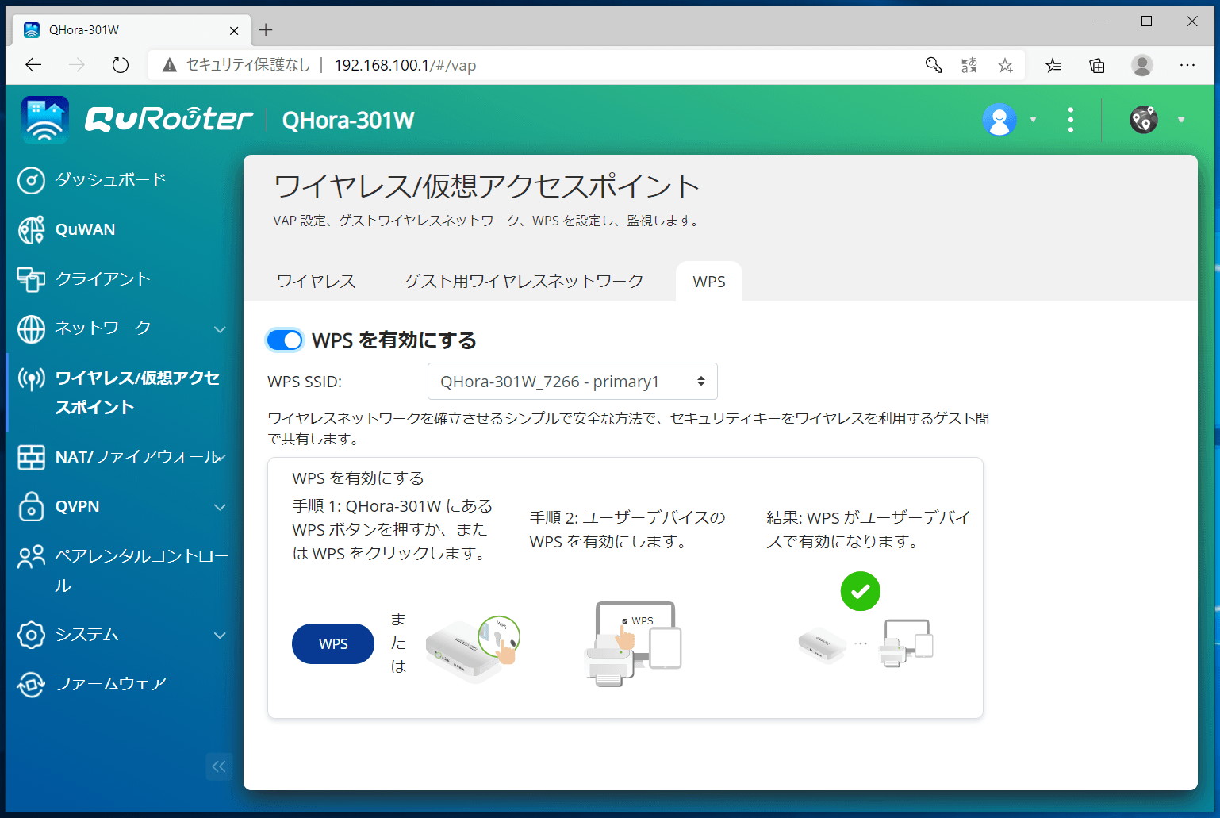Click the NAT/Firewall brick wall icon
1220x818 pixels.
point(31,457)
